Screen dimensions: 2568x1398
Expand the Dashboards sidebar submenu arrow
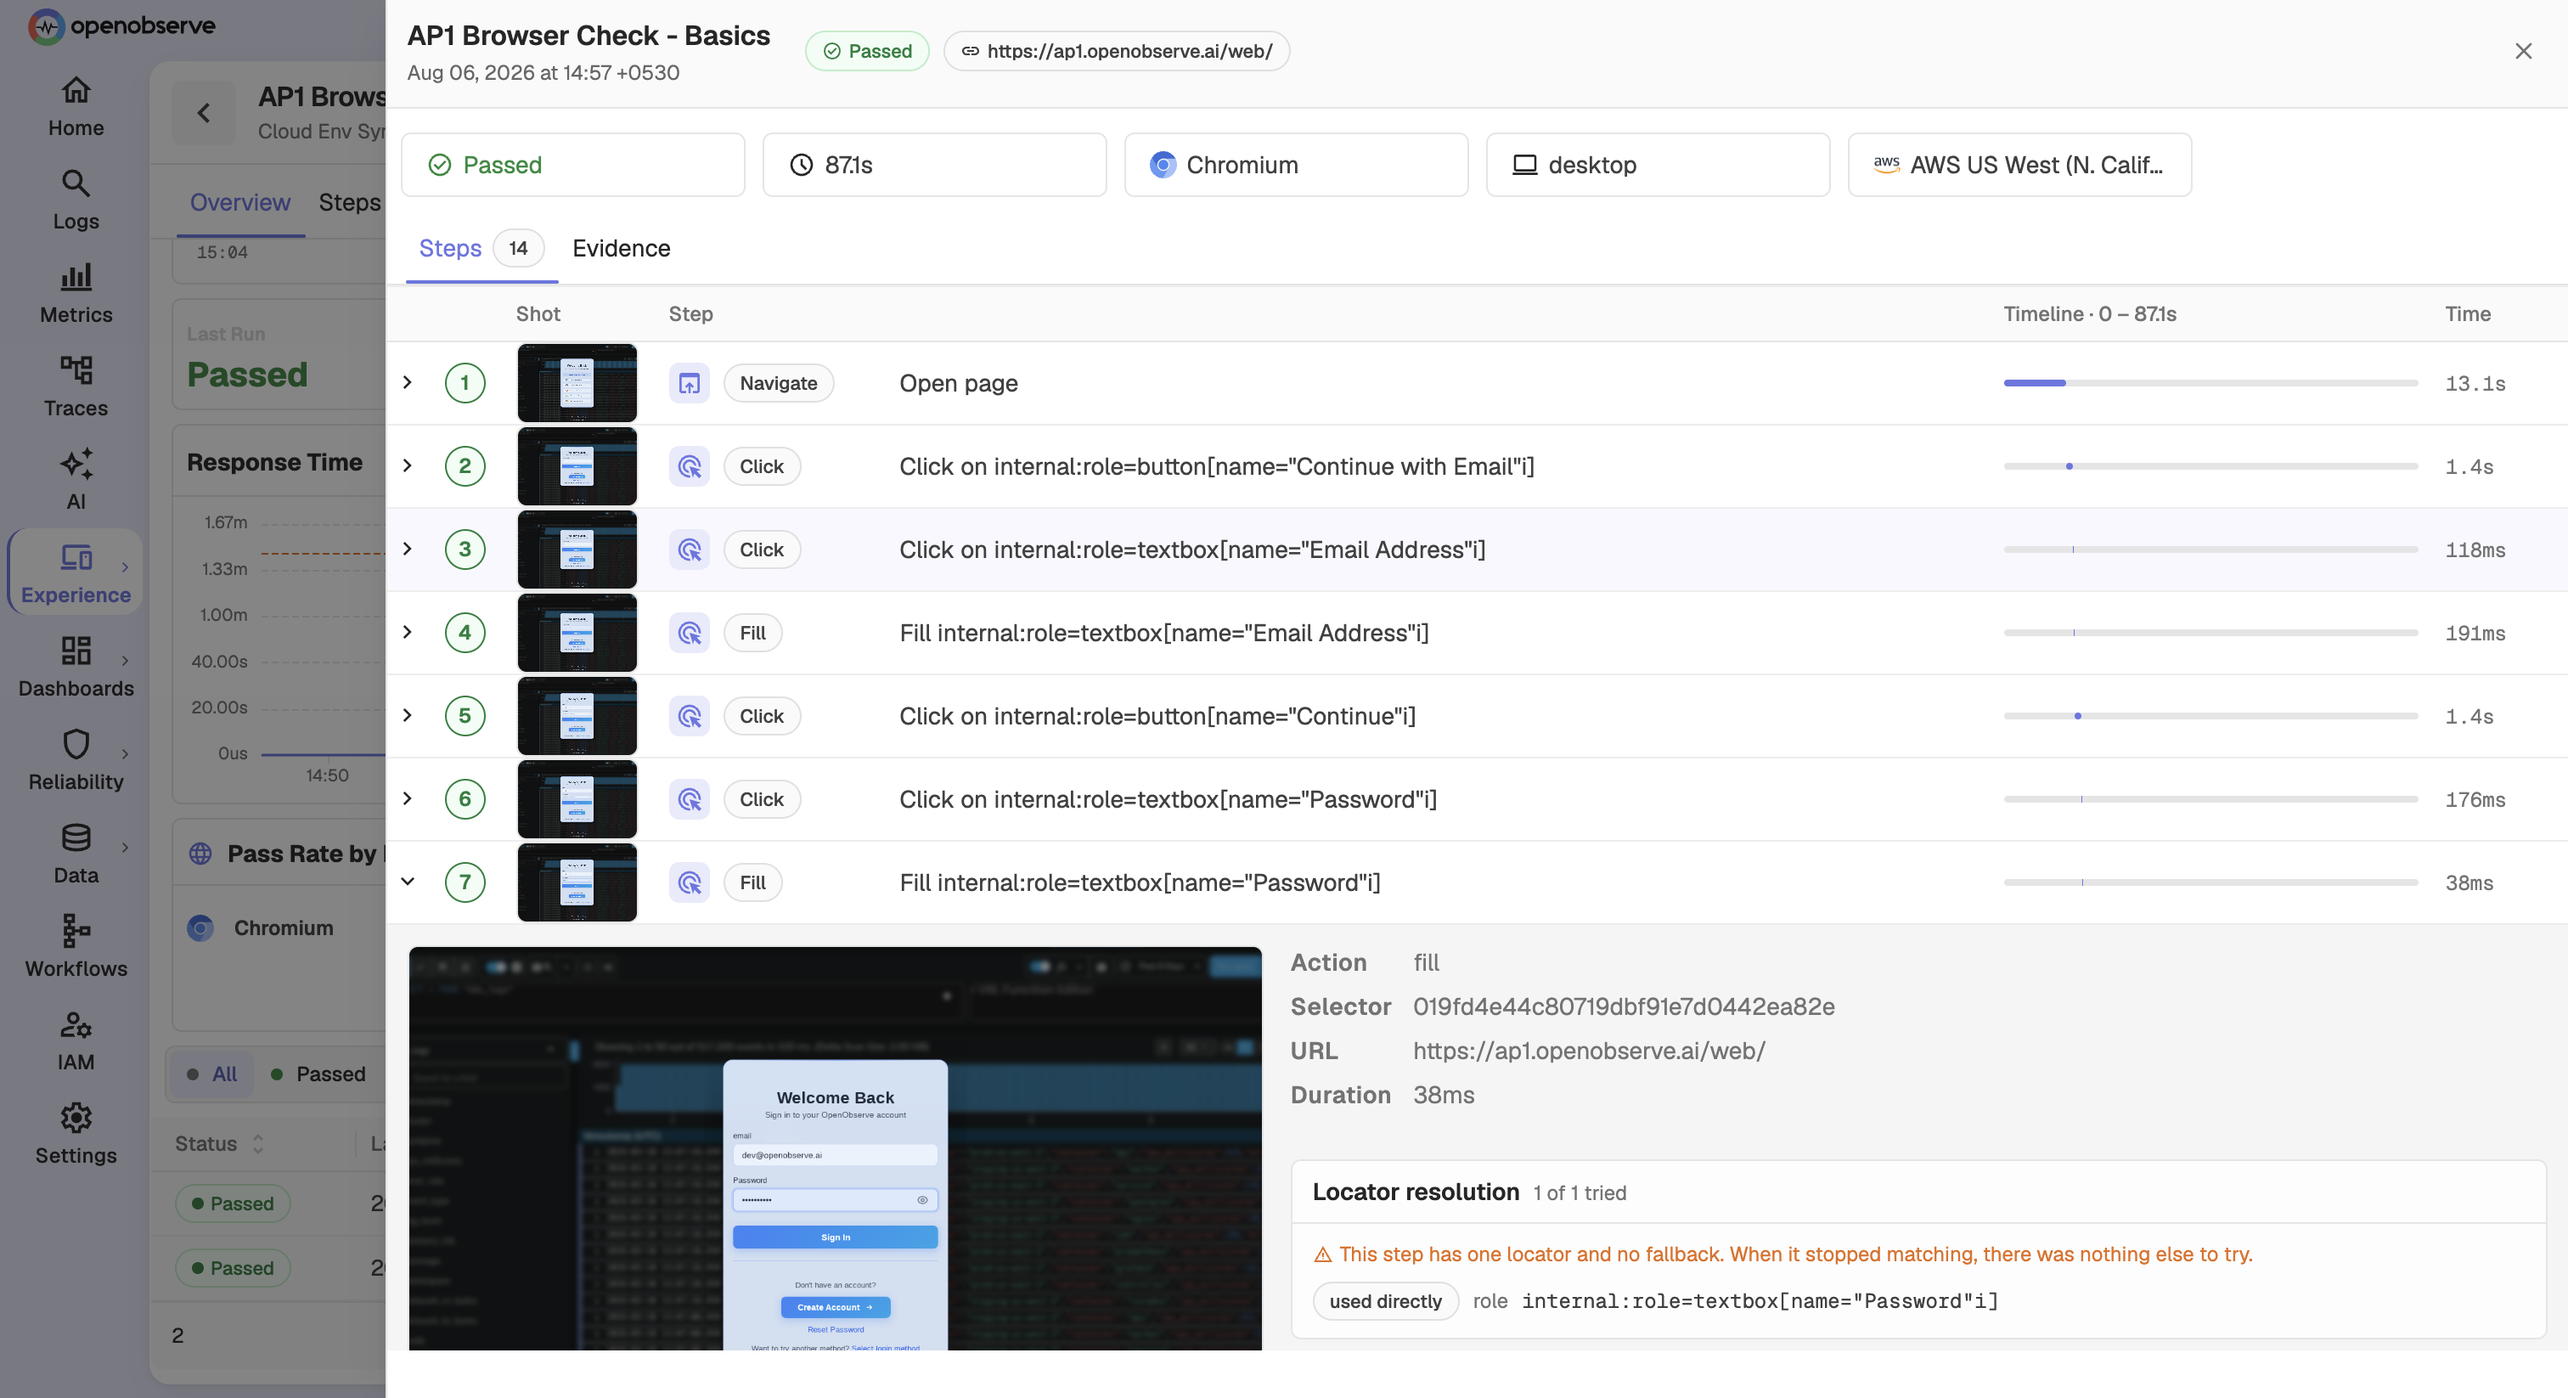125,660
